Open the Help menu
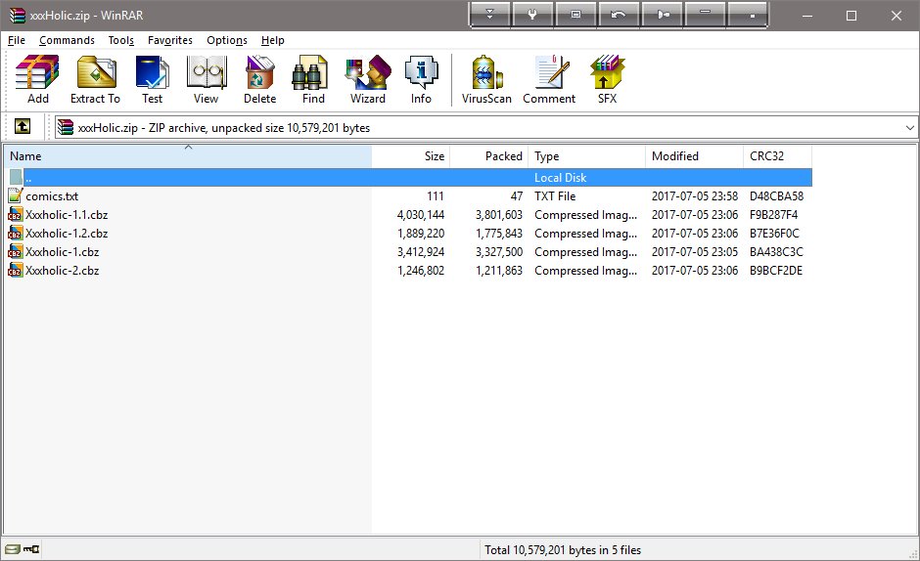Viewport: 920px width, 561px height. click(x=273, y=40)
